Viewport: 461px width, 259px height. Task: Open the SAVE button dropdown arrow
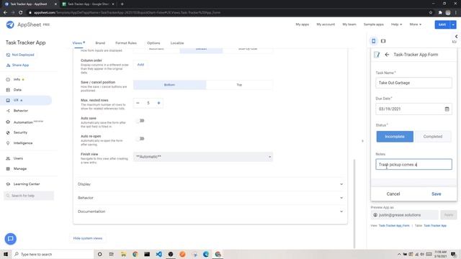pos(453,24)
